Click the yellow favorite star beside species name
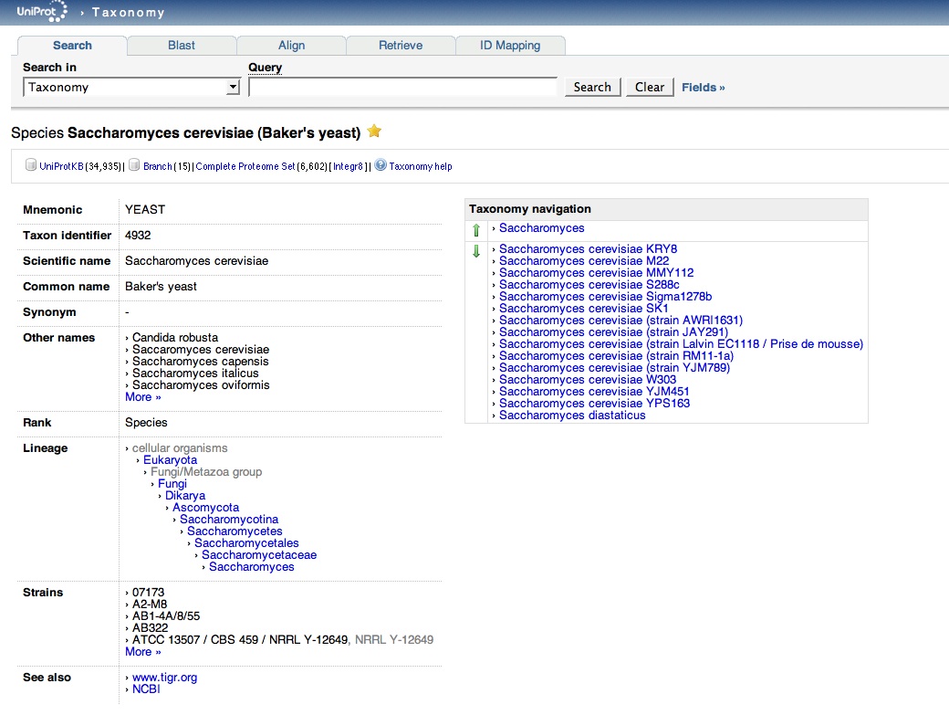This screenshot has height=715, width=949. (x=374, y=131)
